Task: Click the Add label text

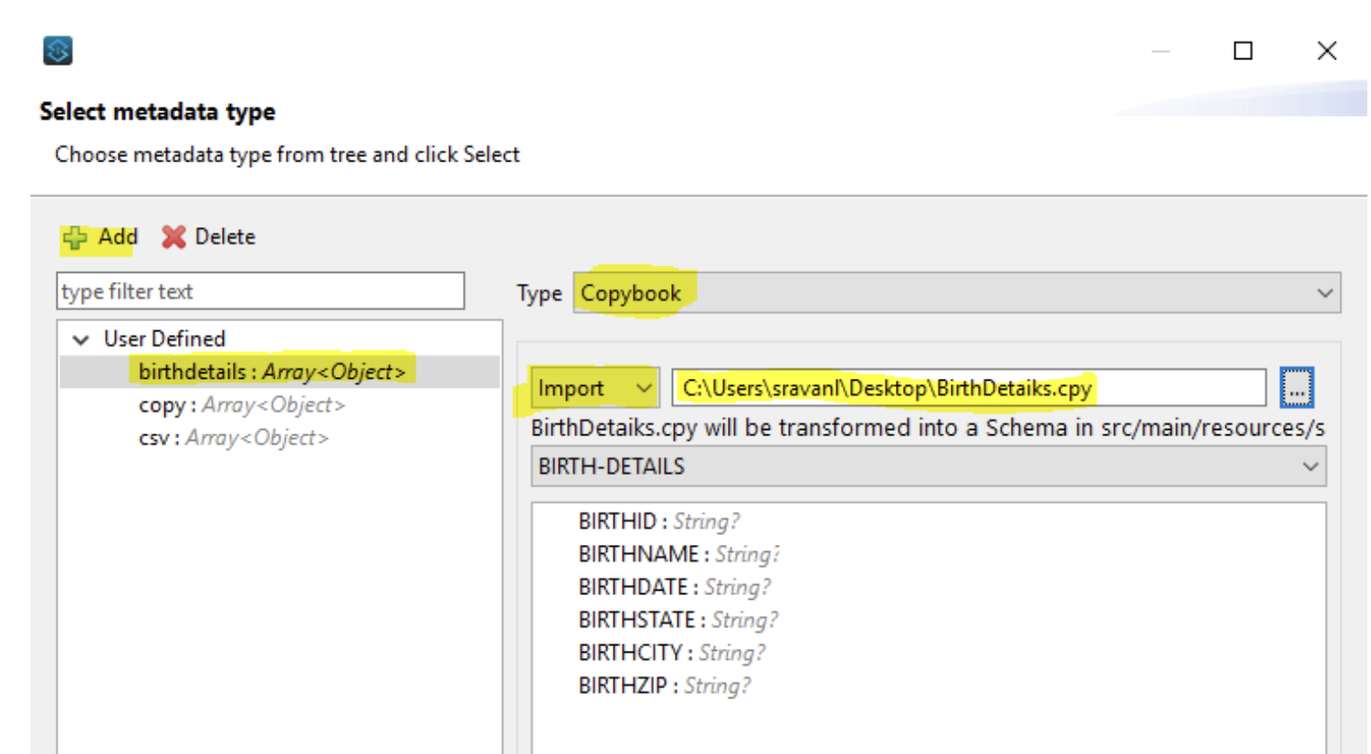Action: pos(118,237)
